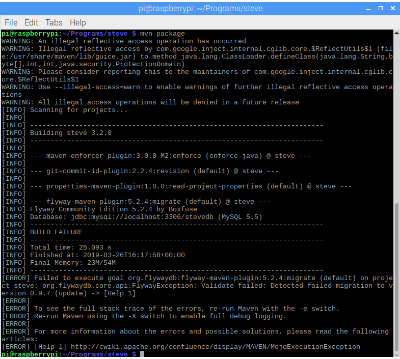The height and width of the screenshot is (359, 400).
Task: Open the Help menu
Action: [78, 23]
